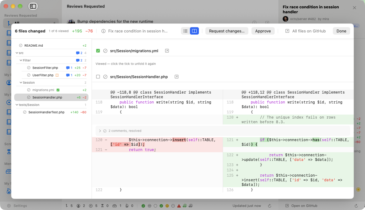
Task: Click Viewed click the tick hint text
Action: point(126,64)
